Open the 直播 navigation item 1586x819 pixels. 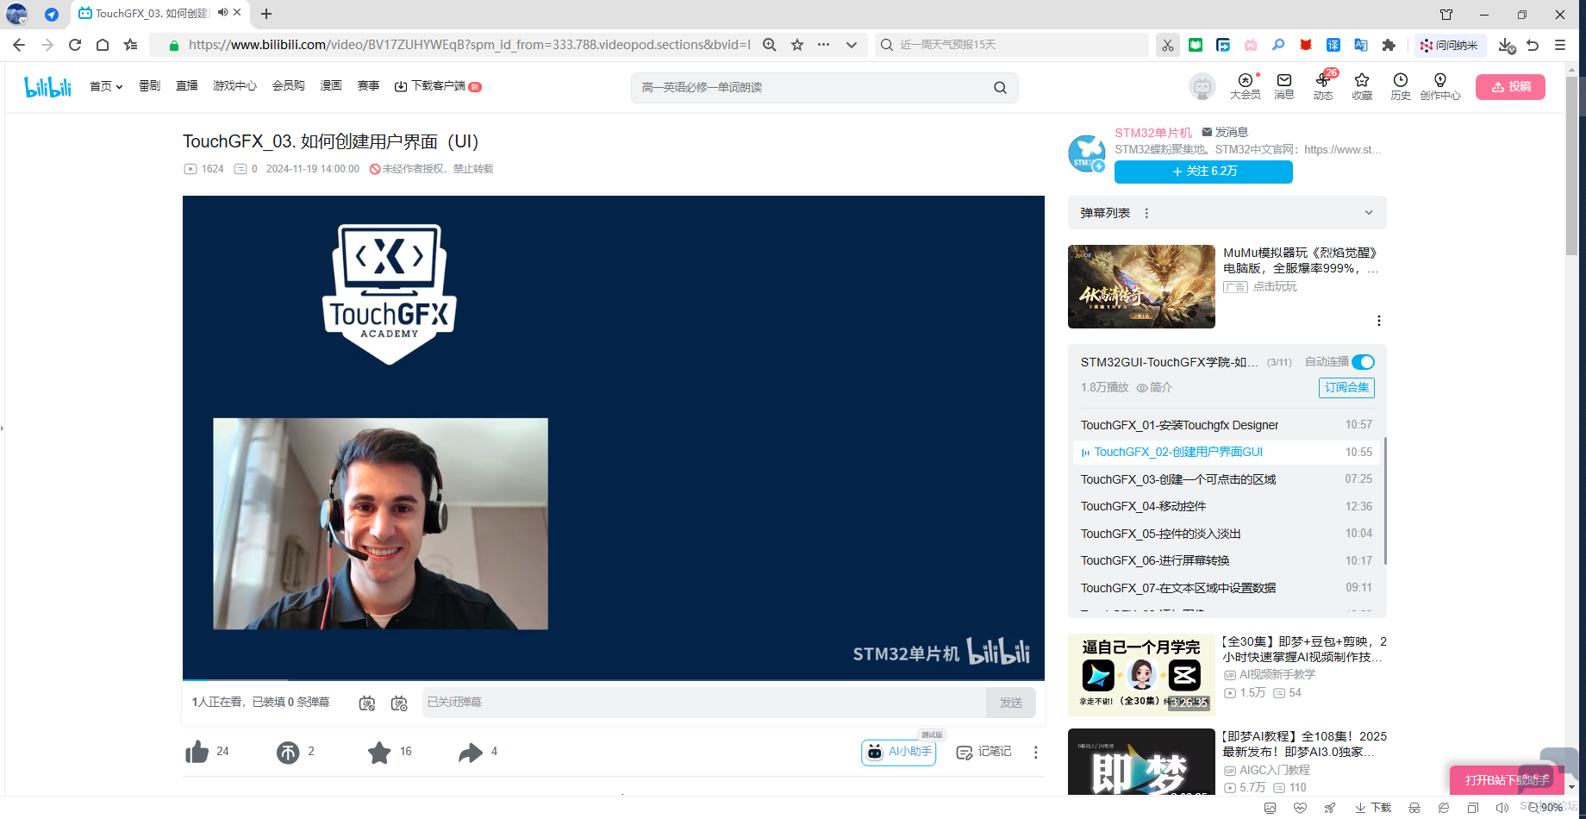pos(187,86)
